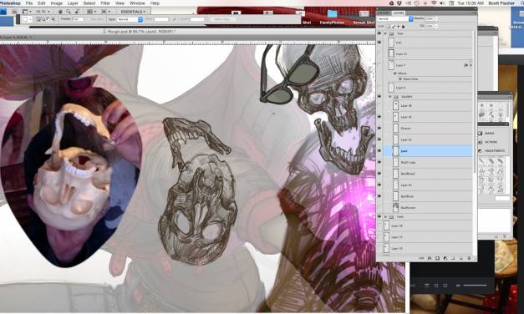Click the Refine Edge button
This screenshot has height=314, width=524.
pyautogui.click(x=222, y=19)
